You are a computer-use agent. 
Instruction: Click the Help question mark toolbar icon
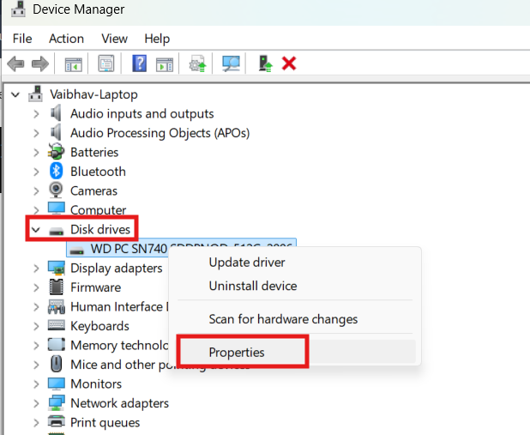pos(139,64)
